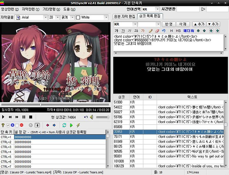229x175 pixels.
Task: Stop the video playback
Action: pos(31,117)
